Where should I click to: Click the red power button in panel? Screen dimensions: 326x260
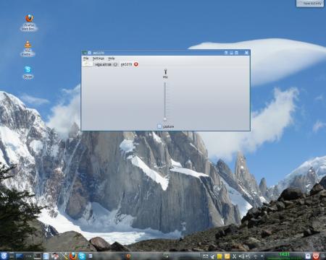(316, 256)
